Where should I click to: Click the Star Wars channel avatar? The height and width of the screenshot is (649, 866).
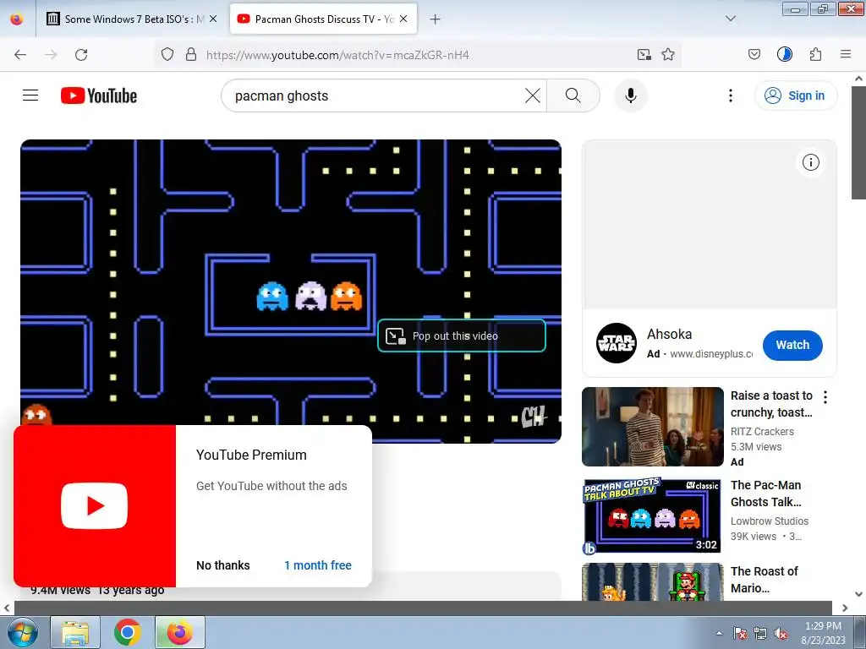617,343
